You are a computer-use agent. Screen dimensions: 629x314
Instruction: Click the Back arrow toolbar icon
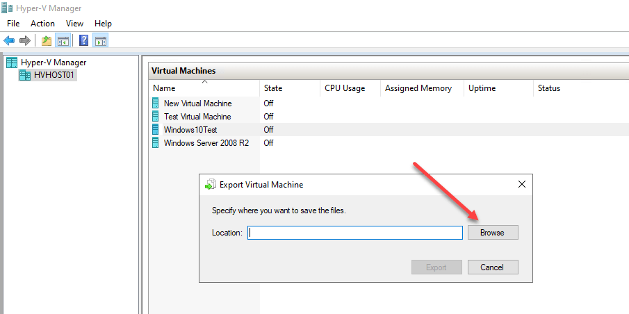click(9, 40)
